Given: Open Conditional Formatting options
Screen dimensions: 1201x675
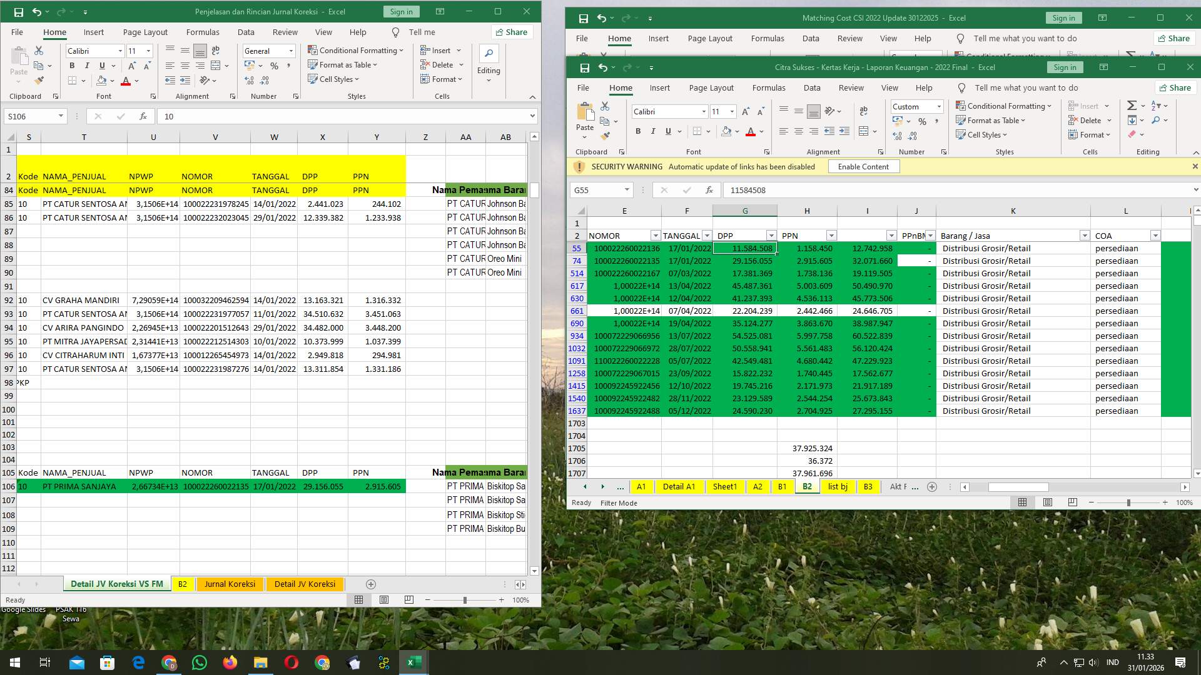Looking at the screenshot, I should (x=1004, y=106).
